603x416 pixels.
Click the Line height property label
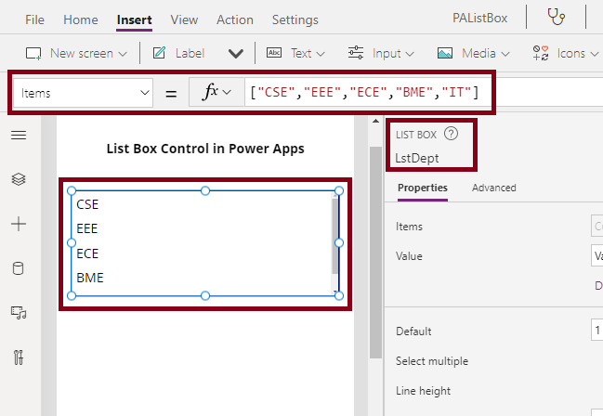(x=423, y=391)
